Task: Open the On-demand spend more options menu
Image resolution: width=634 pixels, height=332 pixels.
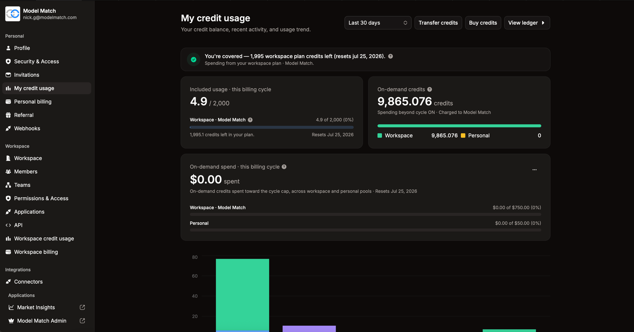Action: 534,170
